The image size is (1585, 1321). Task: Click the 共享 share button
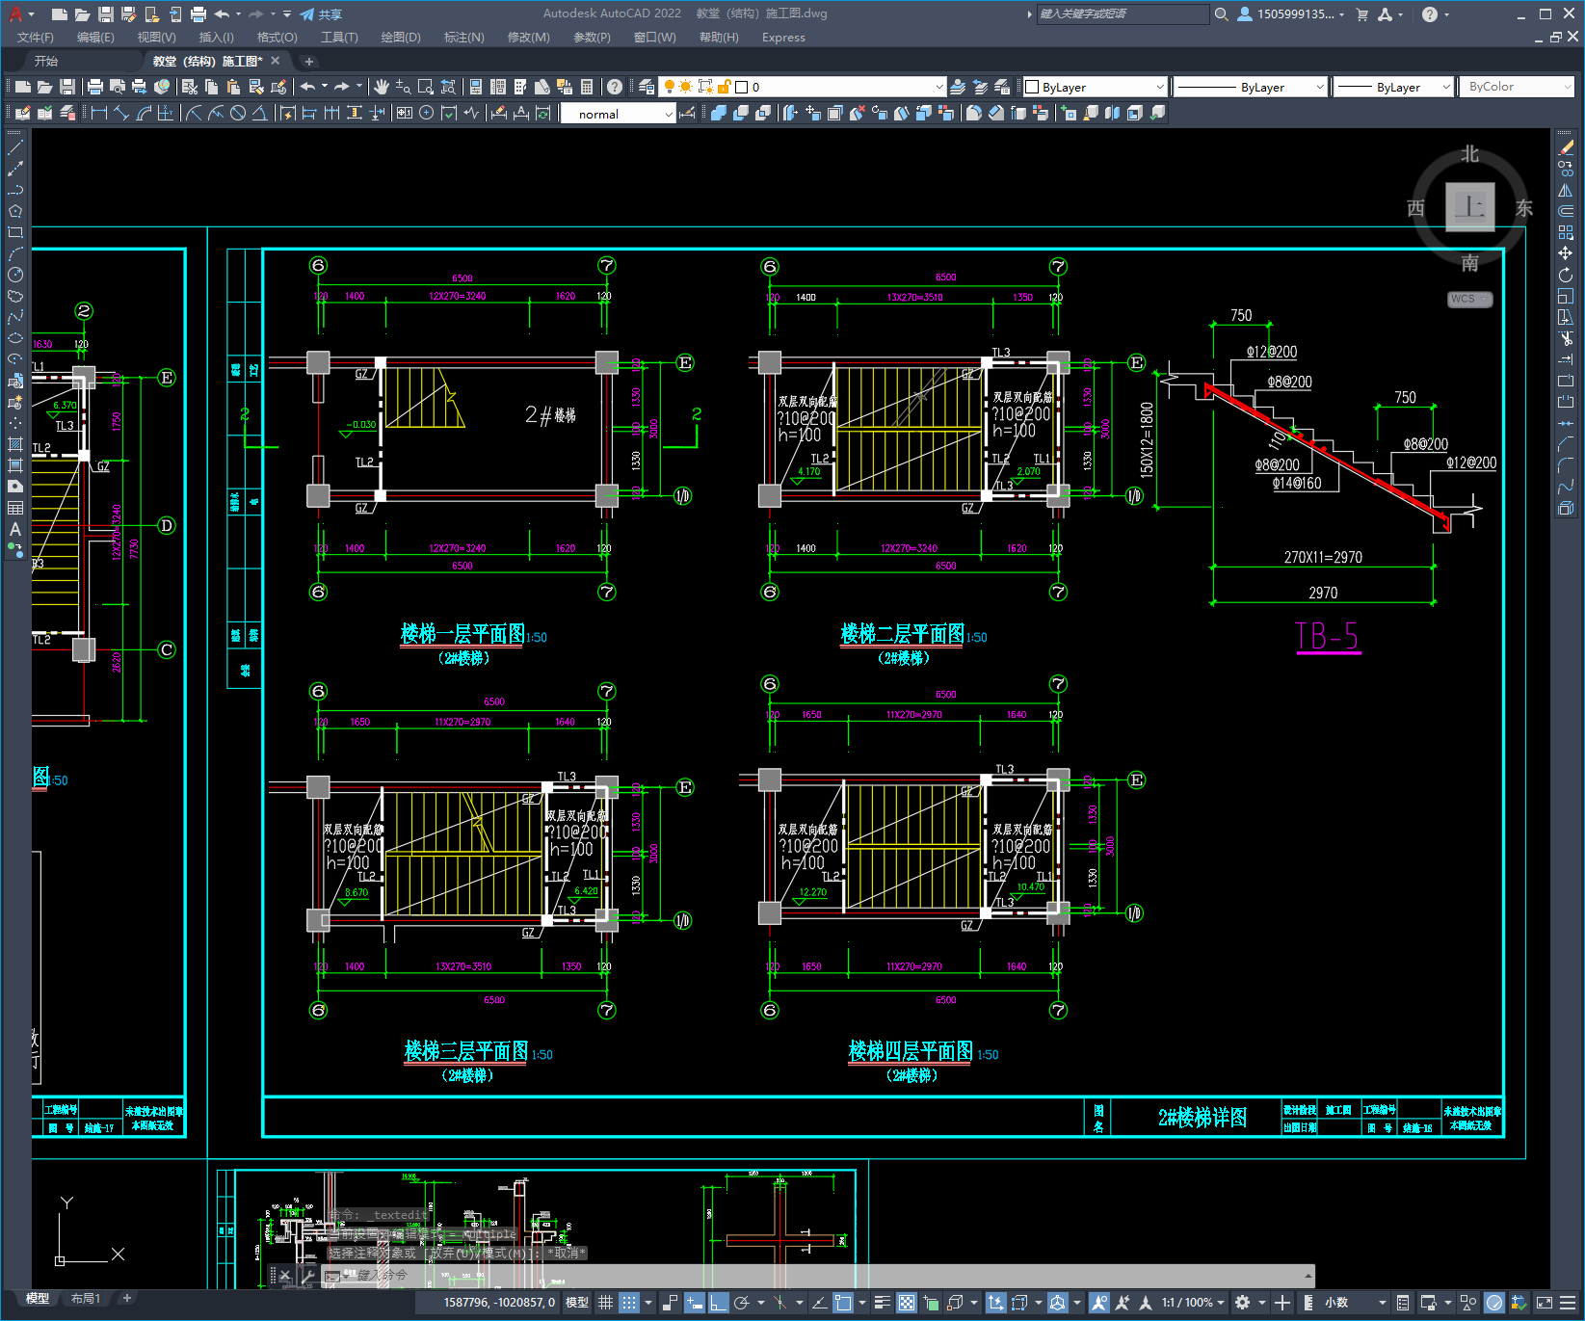coord(321,14)
